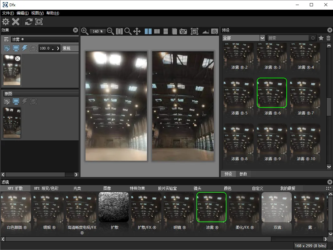This screenshot has width=333, height=250.
Task: Click the zoom in magnifier icon
Action: tap(85, 31)
